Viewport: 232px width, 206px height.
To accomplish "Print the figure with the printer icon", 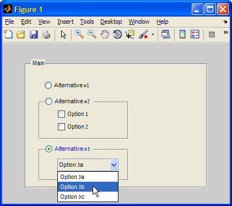I will 46,34.
